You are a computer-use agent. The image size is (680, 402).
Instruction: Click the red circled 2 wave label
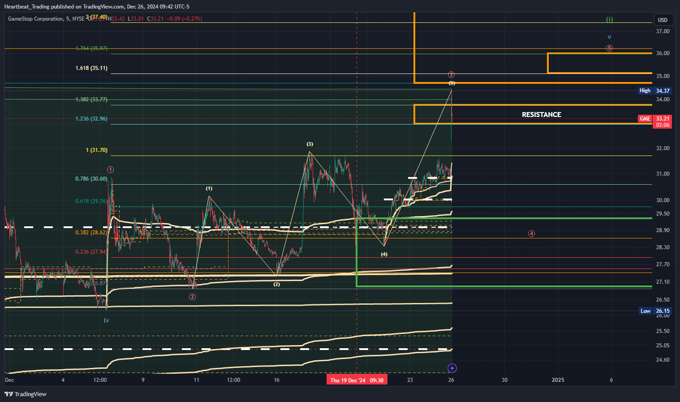(x=192, y=297)
